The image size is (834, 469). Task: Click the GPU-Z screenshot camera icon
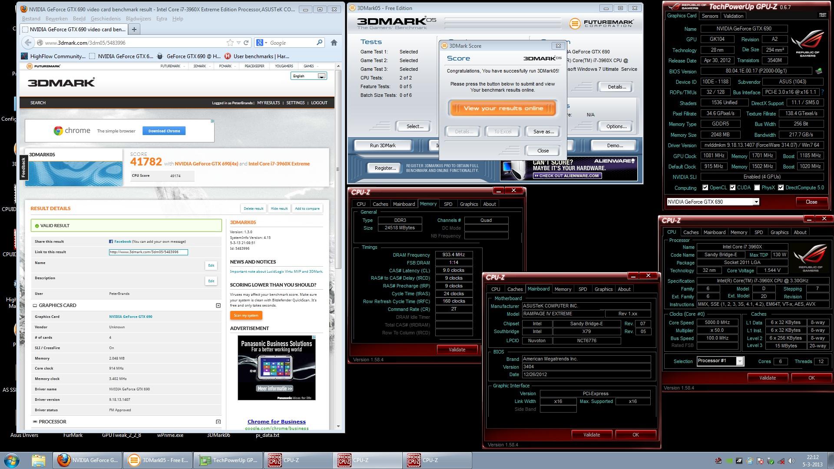click(x=823, y=15)
